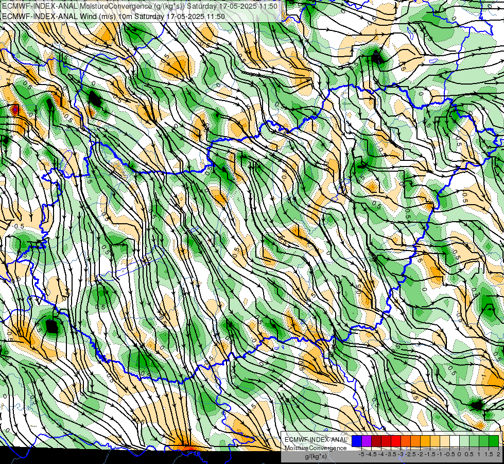Choose the amber swatch between -2 and -1.5
The height and width of the screenshot is (464, 504).
[425, 441]
